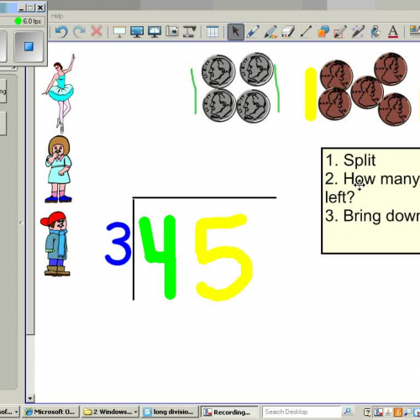Select green line right of the dimes
This screenshot has width=420, height=420.
(276, 88)
